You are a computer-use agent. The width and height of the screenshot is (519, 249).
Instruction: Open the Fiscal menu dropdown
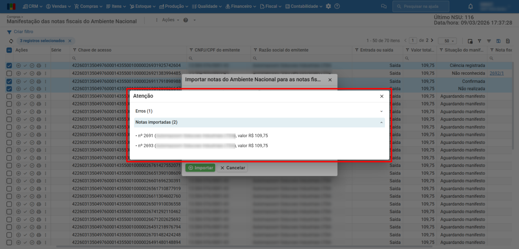point(271,6)
